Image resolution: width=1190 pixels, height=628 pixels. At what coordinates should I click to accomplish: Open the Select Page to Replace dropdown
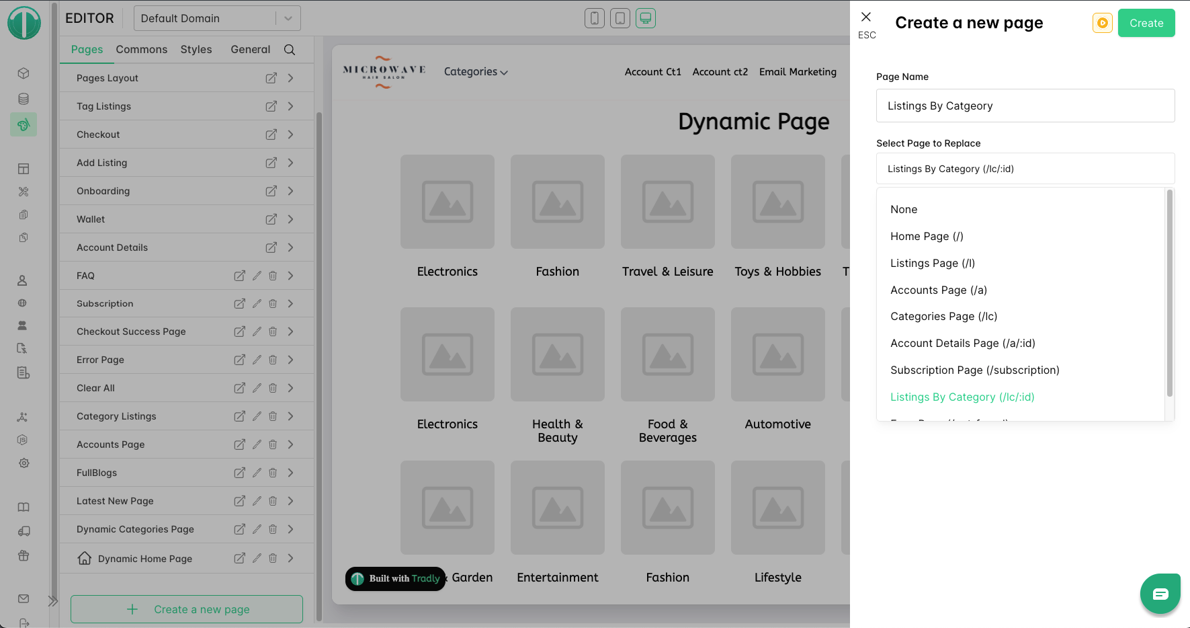tap(1025, 169)
